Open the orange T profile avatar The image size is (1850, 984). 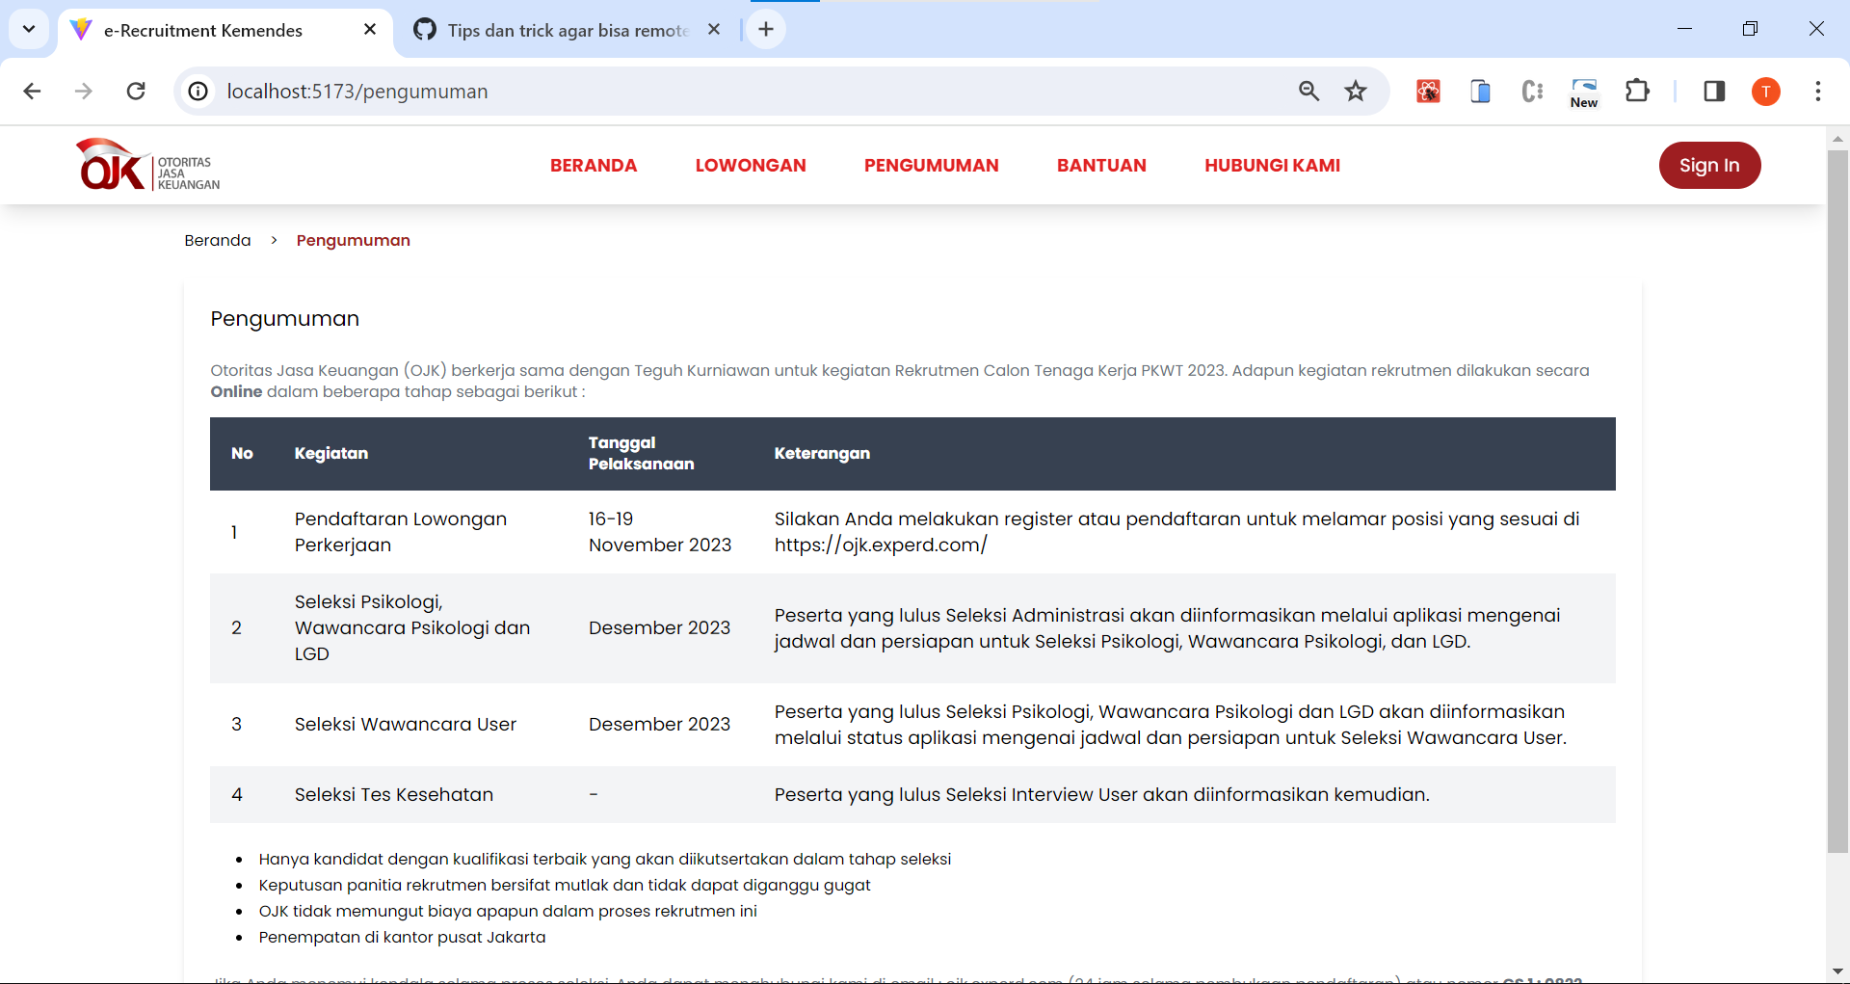point(1766,91)
